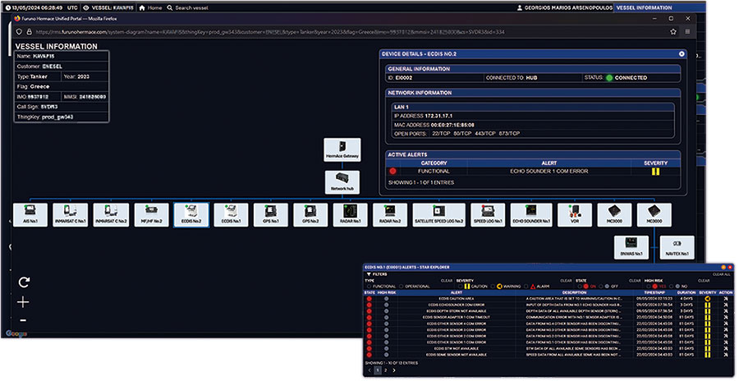Close the Device Details ECDIS No.2 panel

pos(682,54)
